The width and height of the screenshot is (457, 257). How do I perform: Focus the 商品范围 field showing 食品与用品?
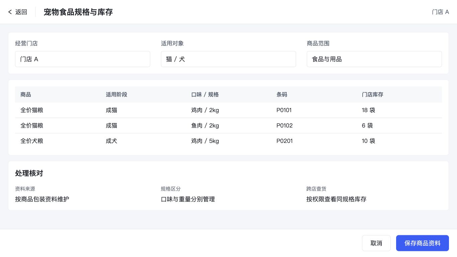[374, 59]
